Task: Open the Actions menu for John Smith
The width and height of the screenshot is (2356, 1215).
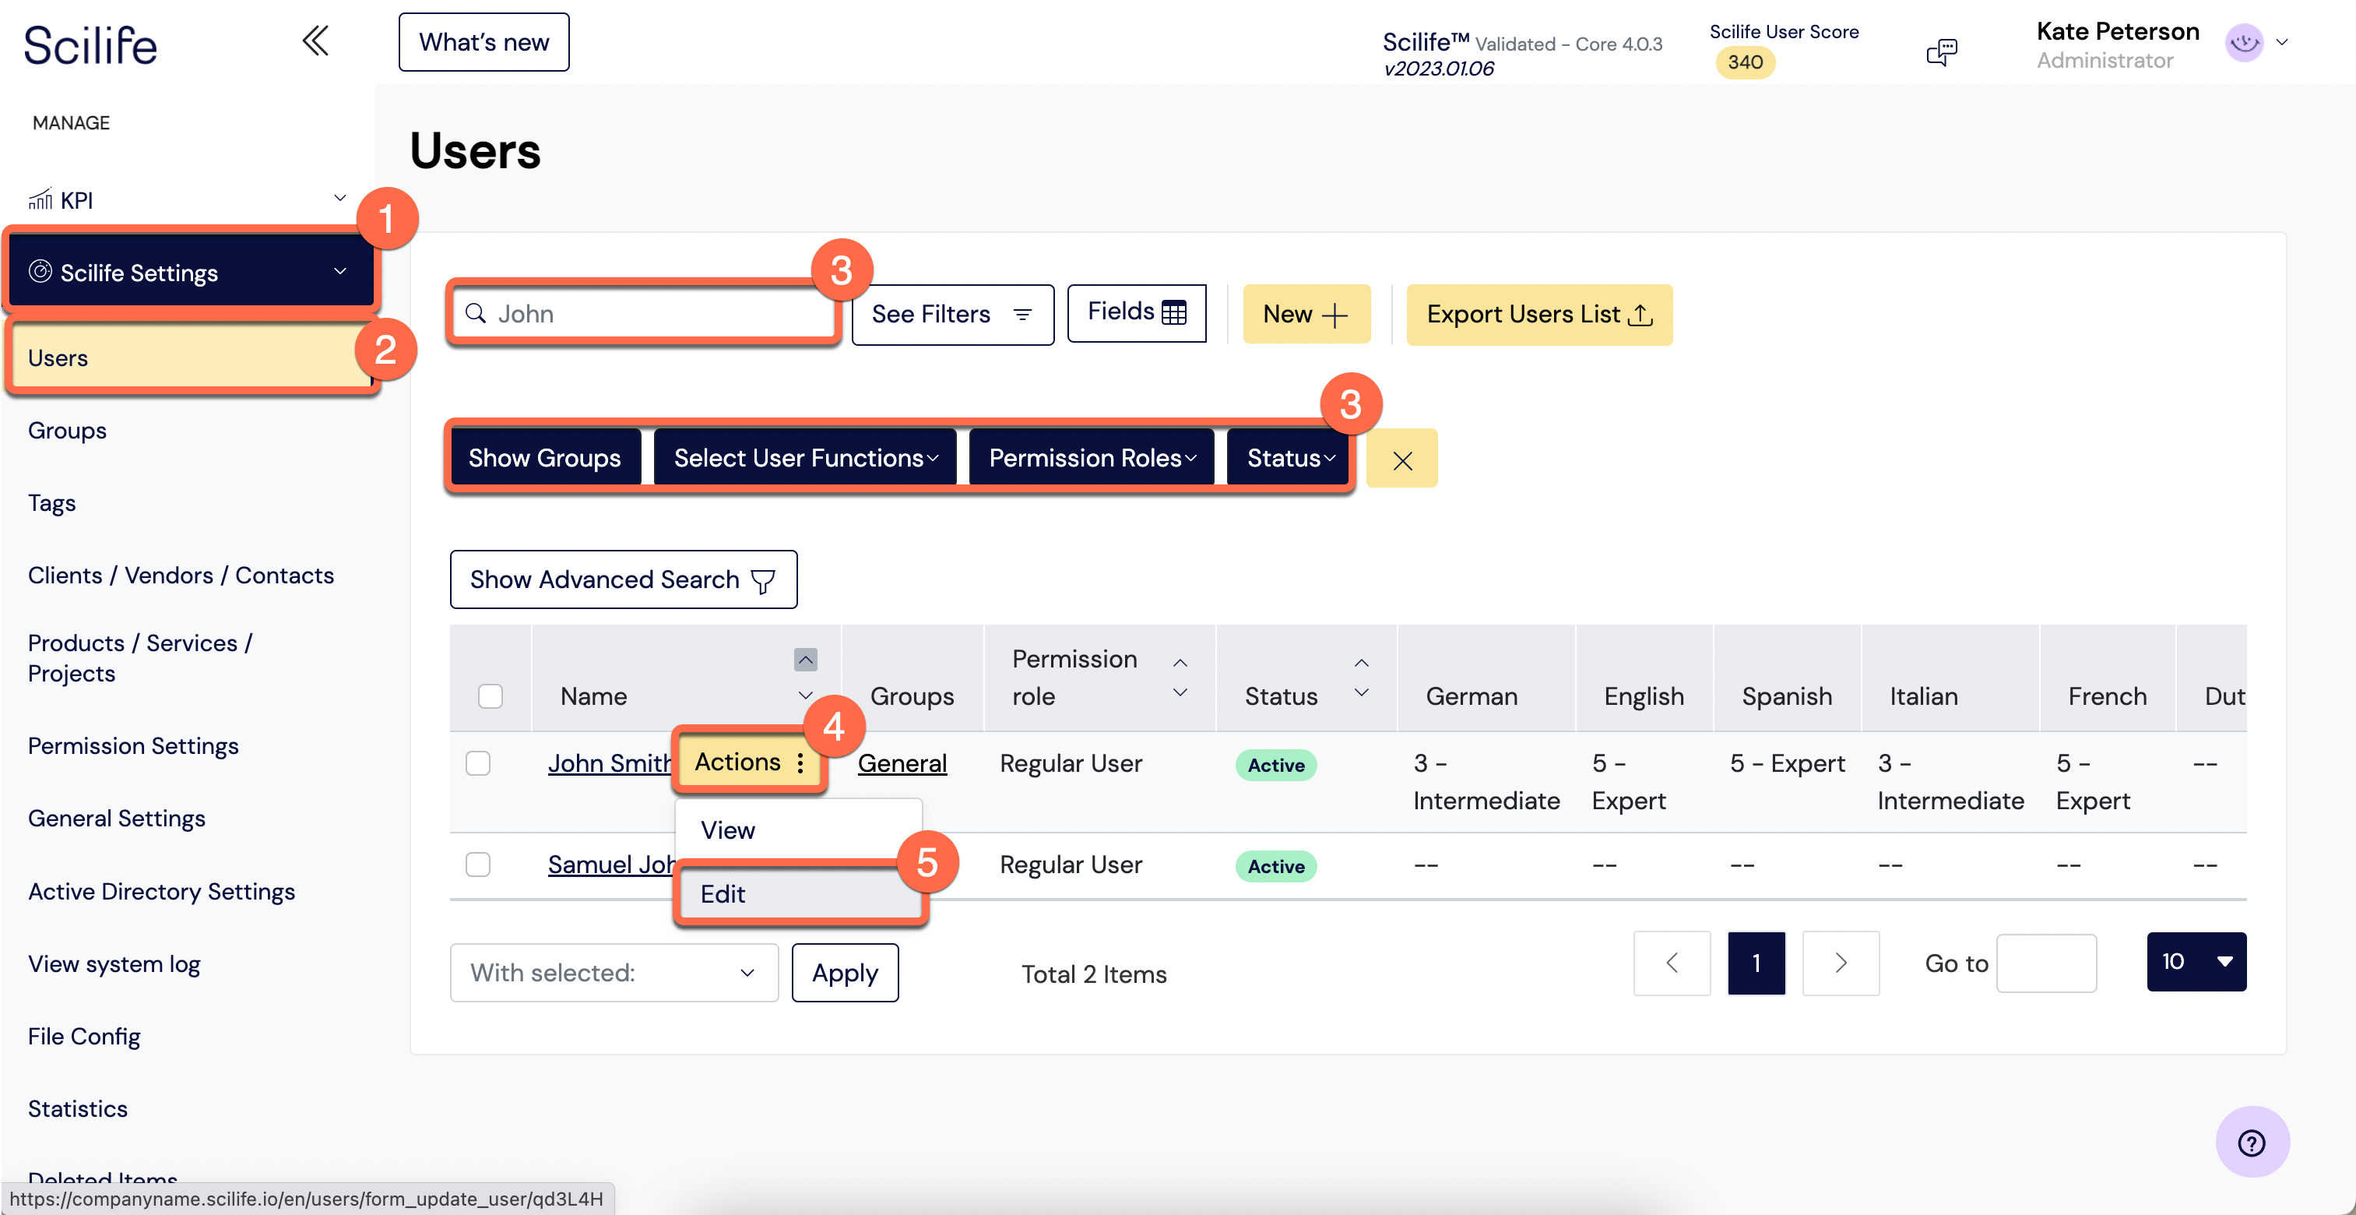Action: click(x=749, y=761)
